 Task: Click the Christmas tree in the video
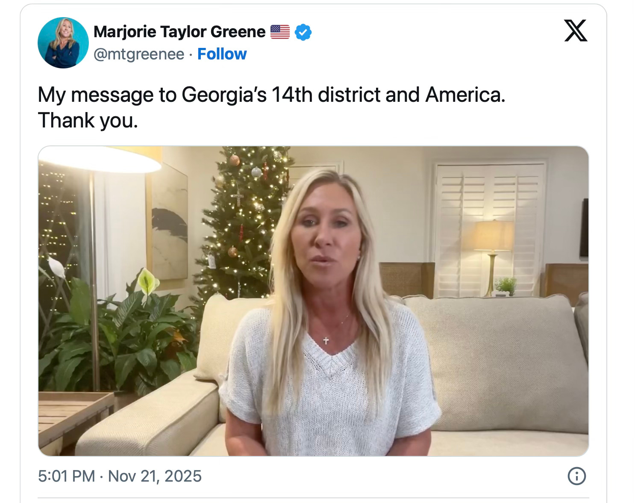[244, 222]
